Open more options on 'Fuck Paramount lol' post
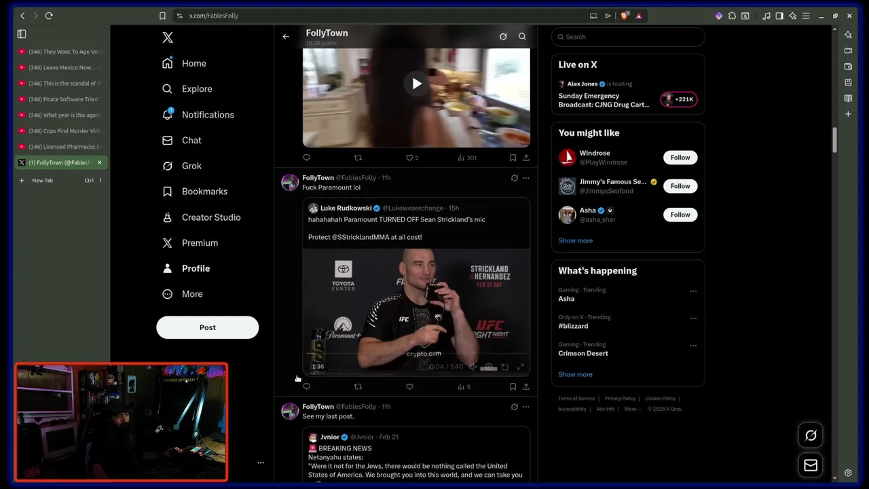 coord(526,178)
